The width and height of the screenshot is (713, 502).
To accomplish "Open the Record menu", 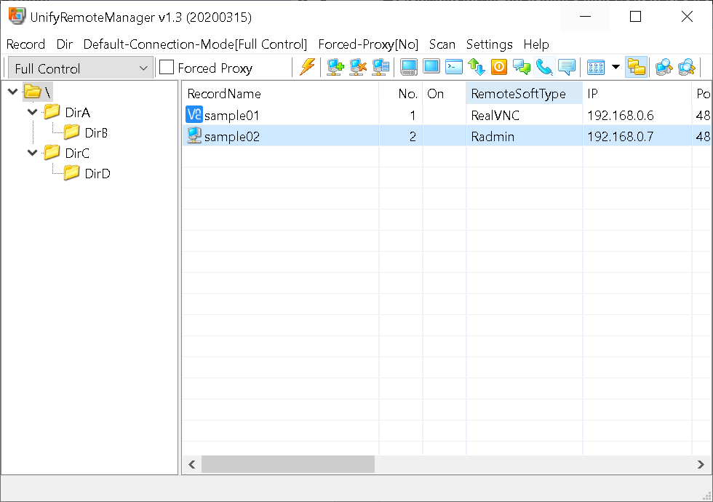I will tap(26, 44).
